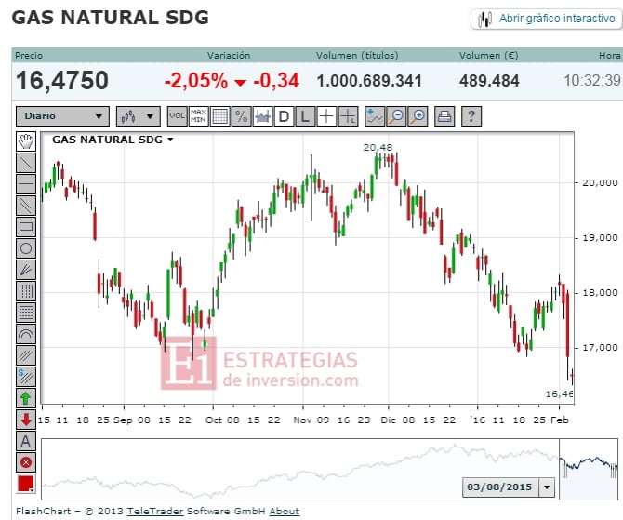The height and width of the screenshot is (520, 623).
Task: Select the rectangle drawing tool
Action: [26, 227]
